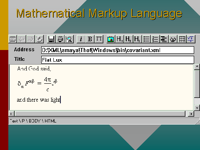Click the status bar path ending in HTML

(x=33, y=121)
